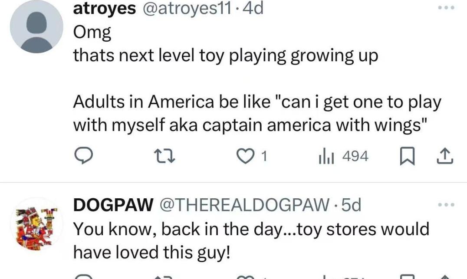Click the atroyes display name

tap(104, 9)
